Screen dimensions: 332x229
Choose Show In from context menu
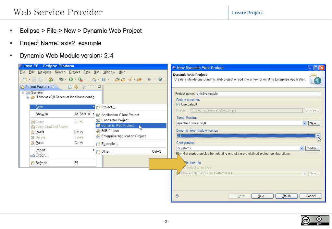tap(62, 114)
